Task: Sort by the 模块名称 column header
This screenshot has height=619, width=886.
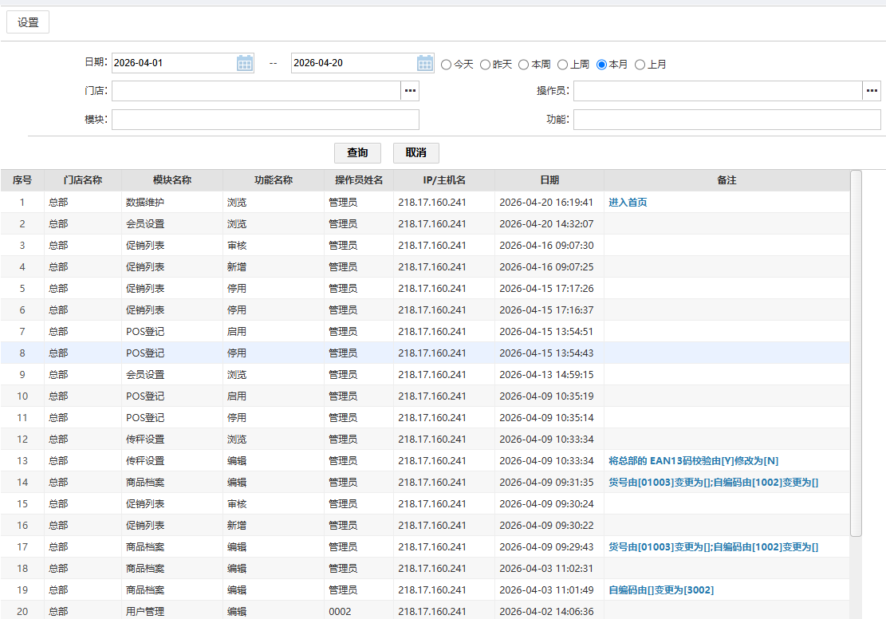Action: [x=172, y=180]
